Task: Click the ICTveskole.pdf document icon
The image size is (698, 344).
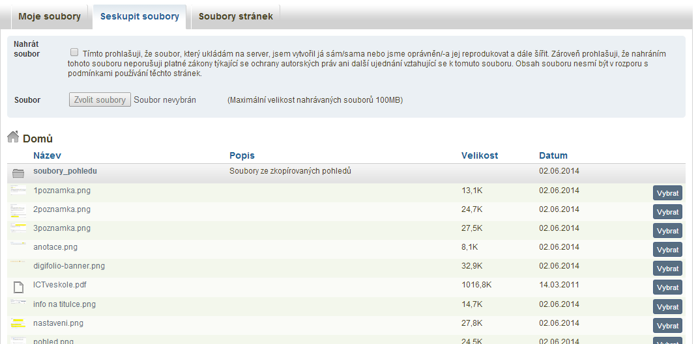Action: [18, 286]
